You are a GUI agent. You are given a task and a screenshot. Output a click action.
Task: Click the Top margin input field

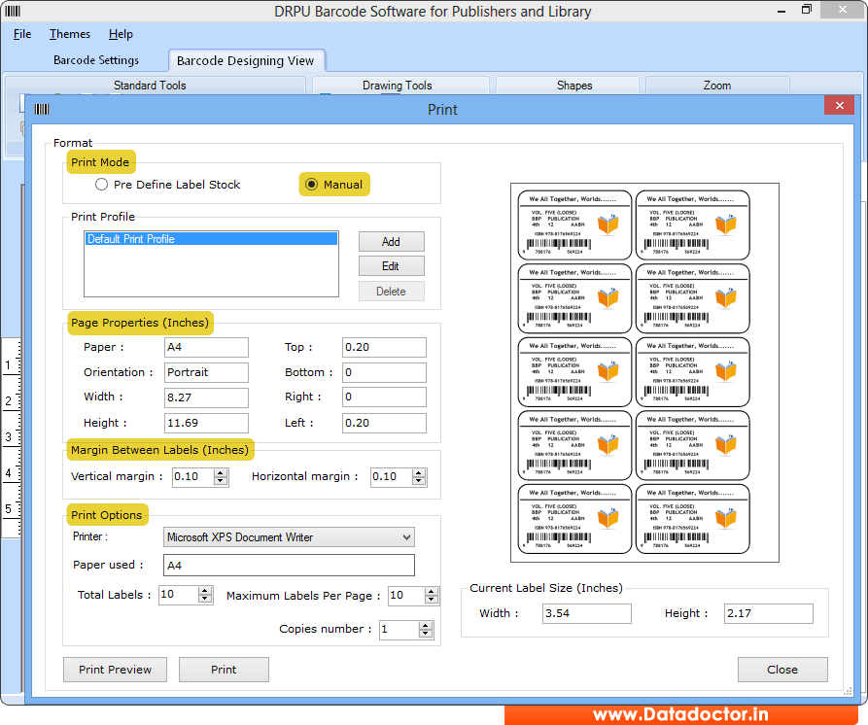384,348
